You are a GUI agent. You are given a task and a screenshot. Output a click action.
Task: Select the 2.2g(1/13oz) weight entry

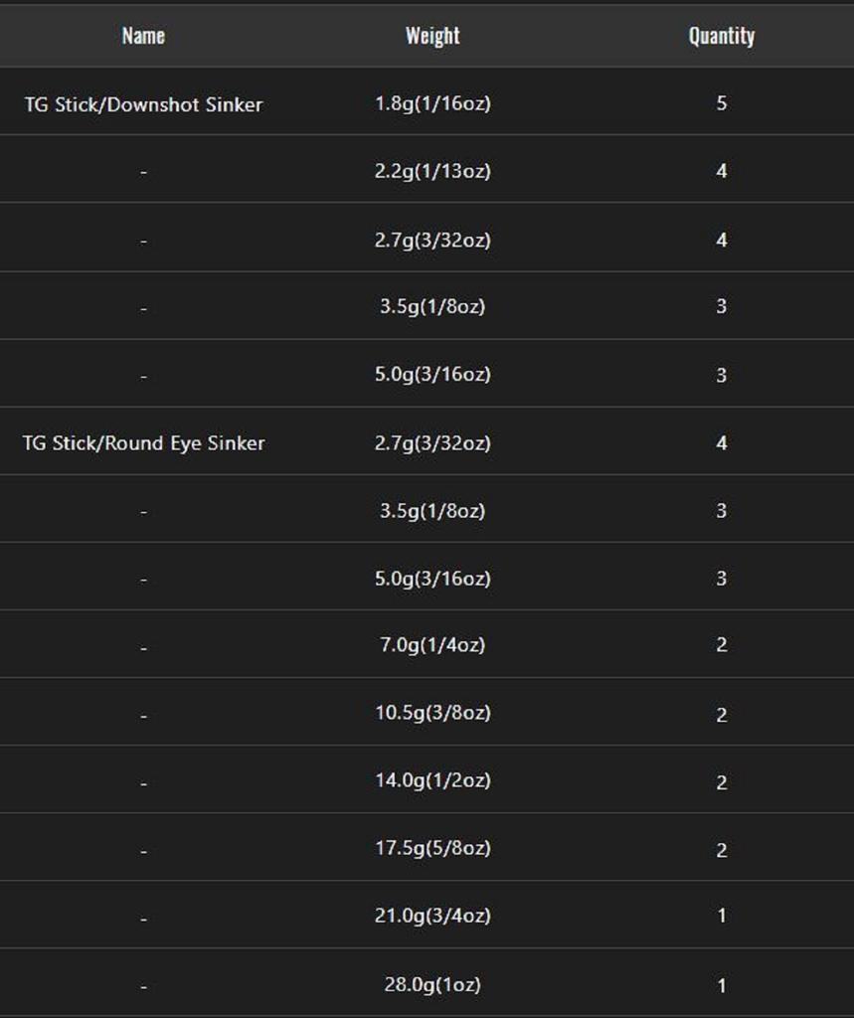point(432,171)
